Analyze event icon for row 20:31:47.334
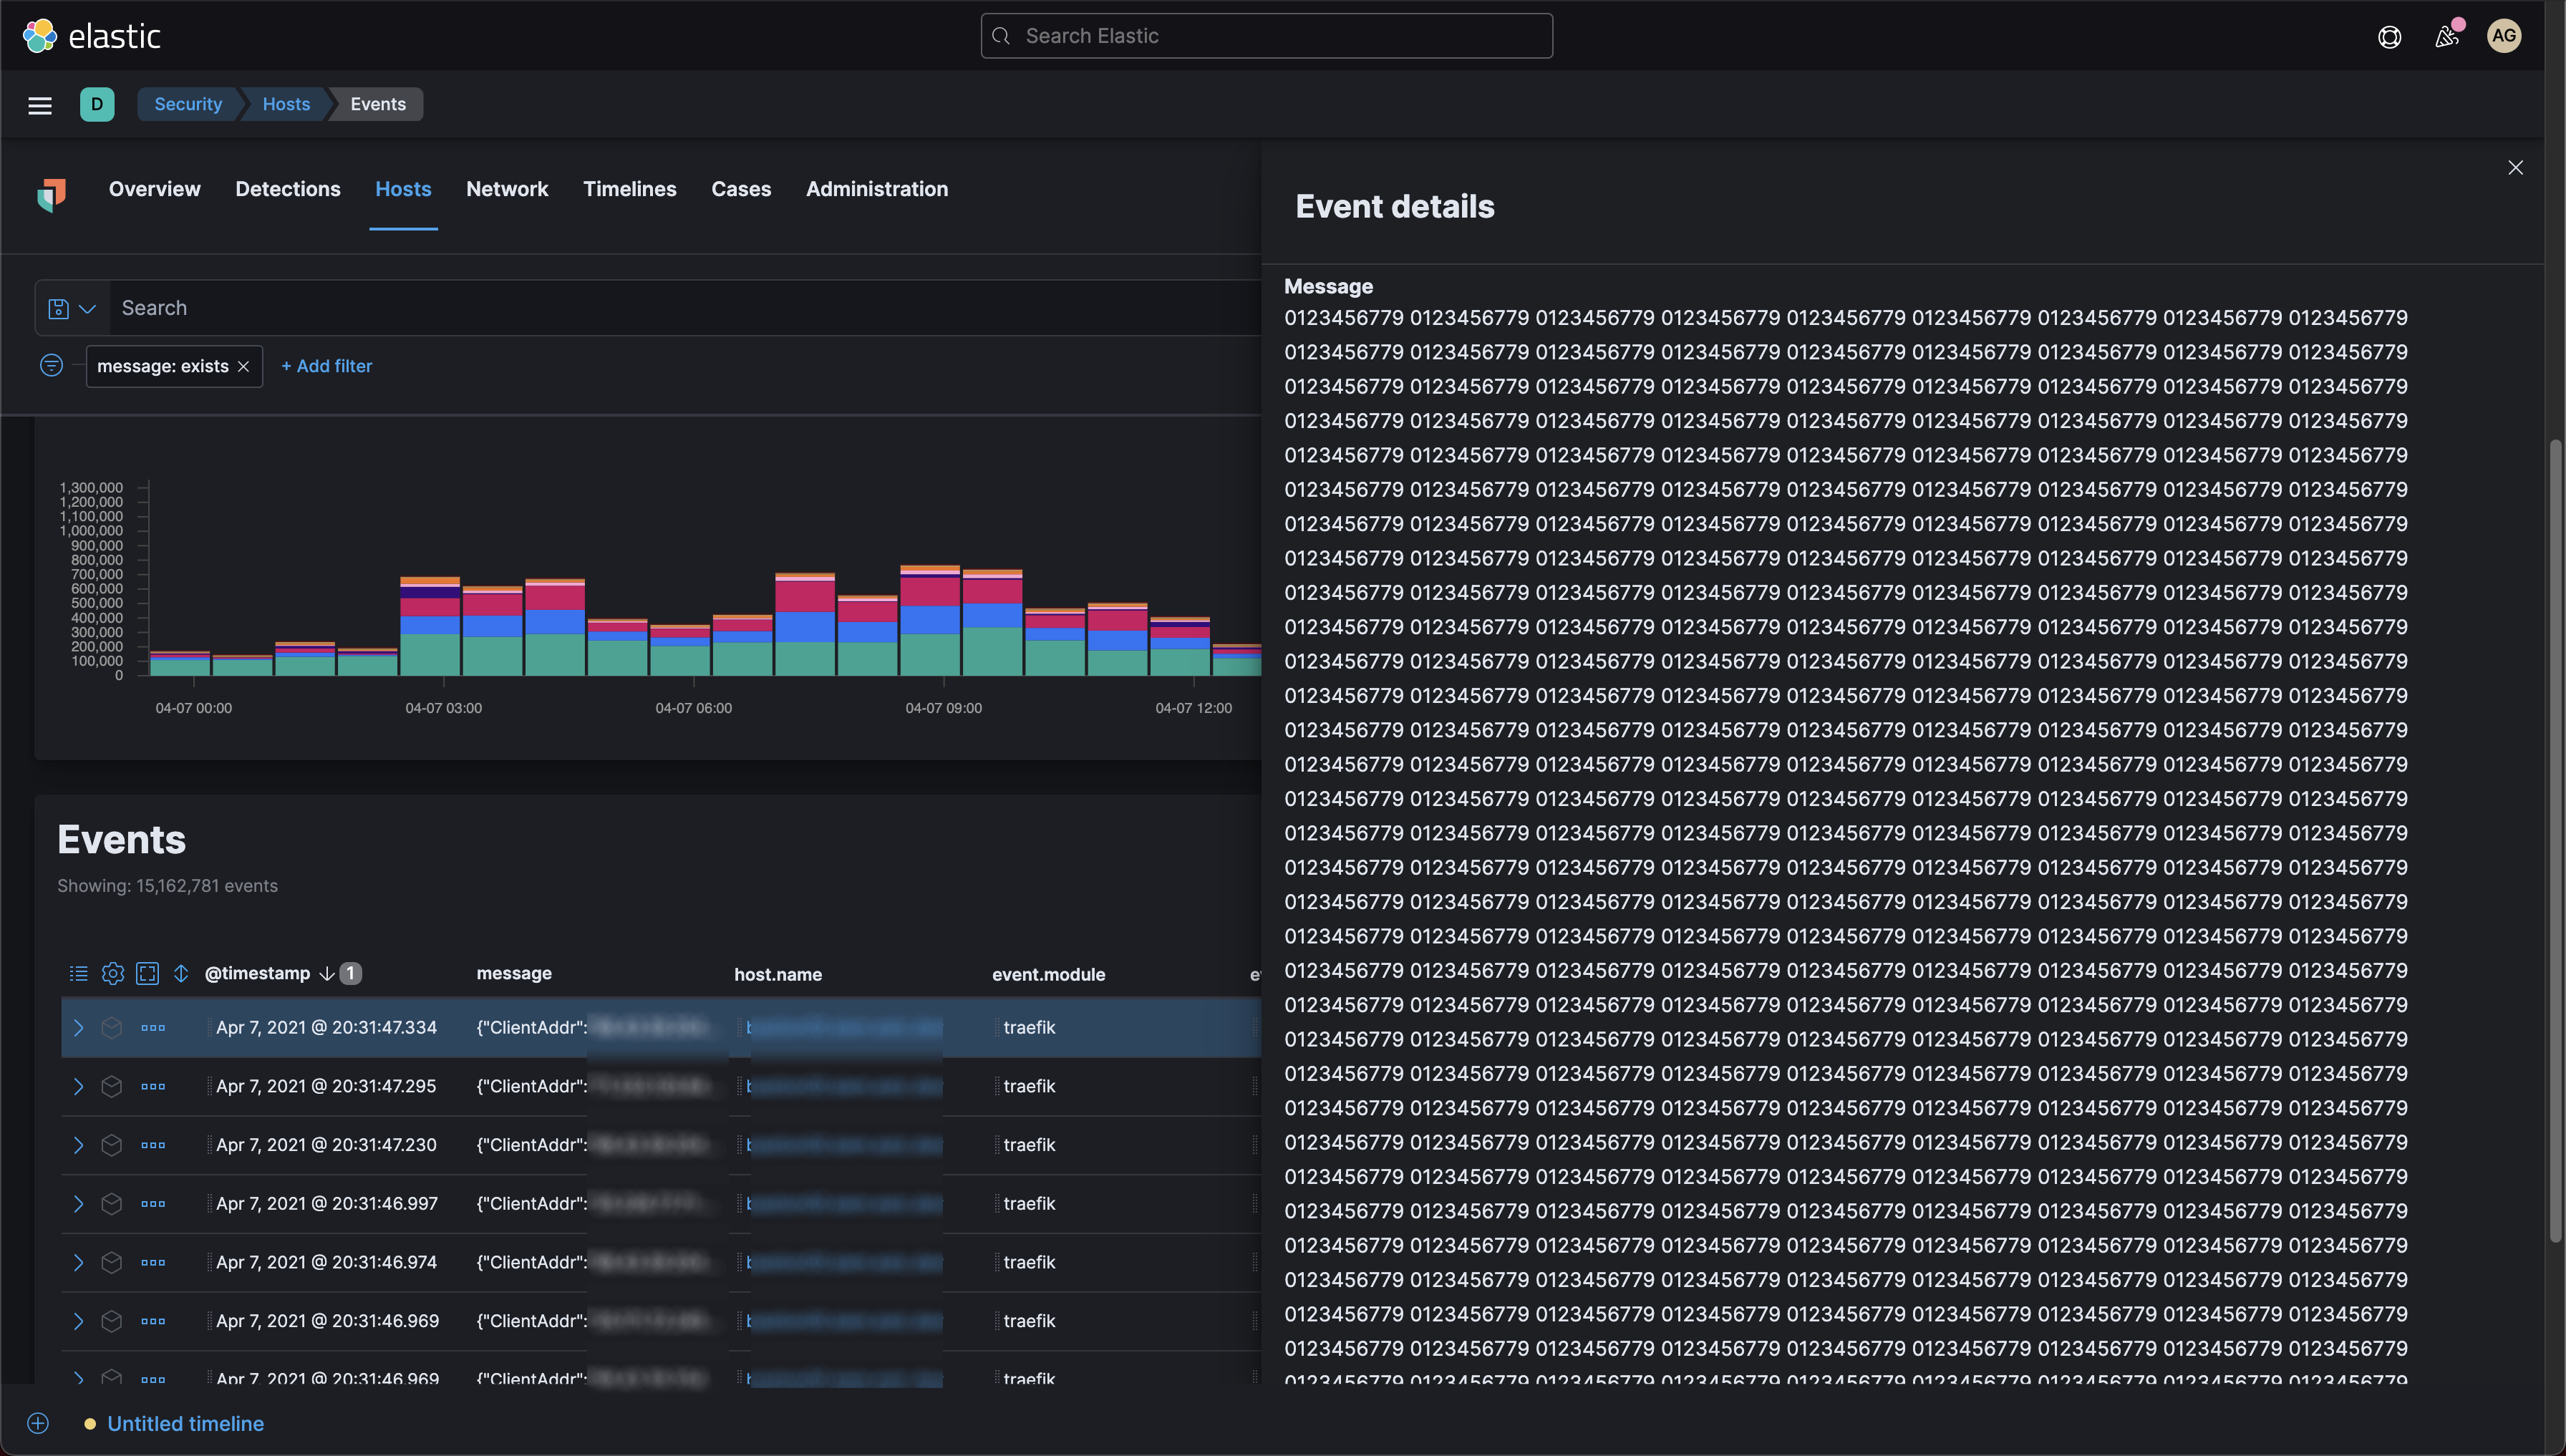 (x=112, y=1028)
